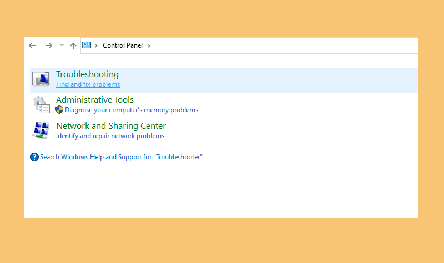Go back with the left arrow button
The width and height of the screenshot is (444, 263).
point(32,45)
